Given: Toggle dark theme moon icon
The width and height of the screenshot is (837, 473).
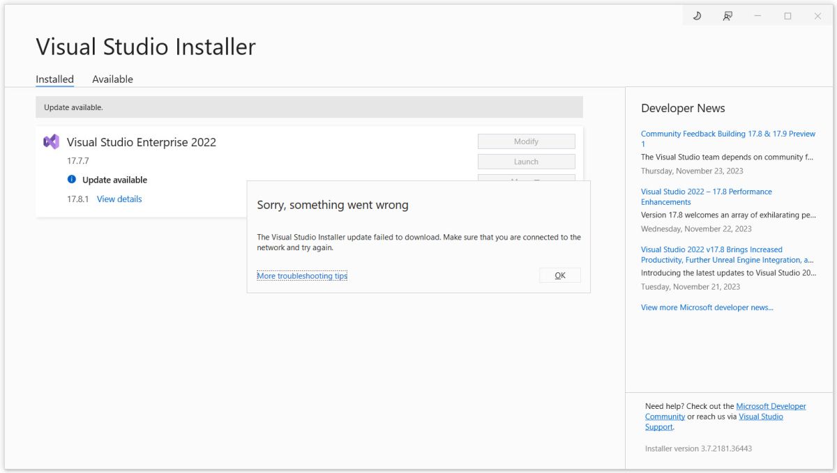Looking at the screenshot, I should (697, 16).
